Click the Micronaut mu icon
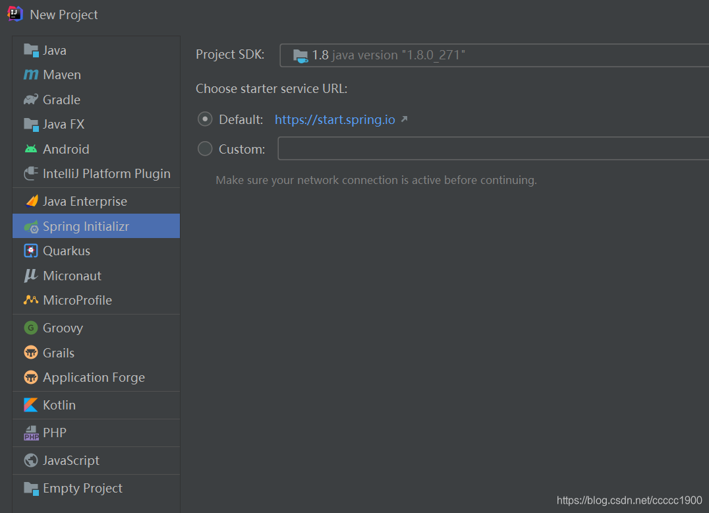This screenshot has width=709, height=513. point(30,276)
